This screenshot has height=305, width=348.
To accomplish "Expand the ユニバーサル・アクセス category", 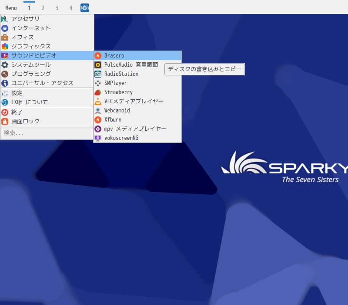I will (x=47, y=83).
